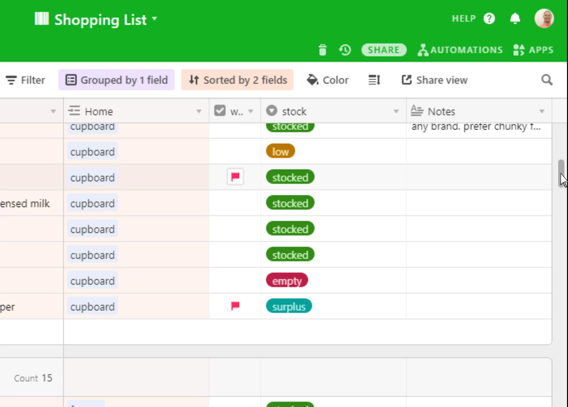
Task: Open the stock column dropdown arrow
Action: click(396, 111)
